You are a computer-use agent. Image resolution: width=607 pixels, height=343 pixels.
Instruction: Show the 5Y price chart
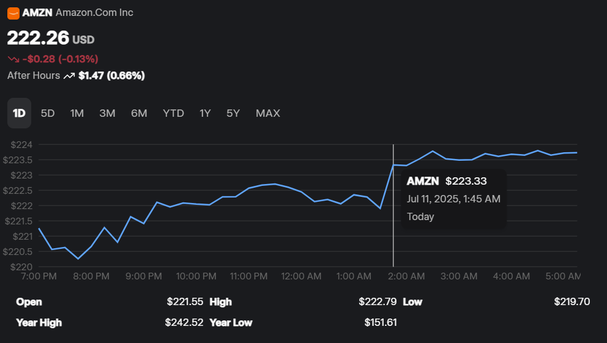(233, 113)
